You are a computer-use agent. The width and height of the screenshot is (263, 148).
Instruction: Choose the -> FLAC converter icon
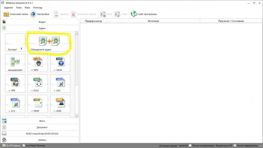(38, 83)
